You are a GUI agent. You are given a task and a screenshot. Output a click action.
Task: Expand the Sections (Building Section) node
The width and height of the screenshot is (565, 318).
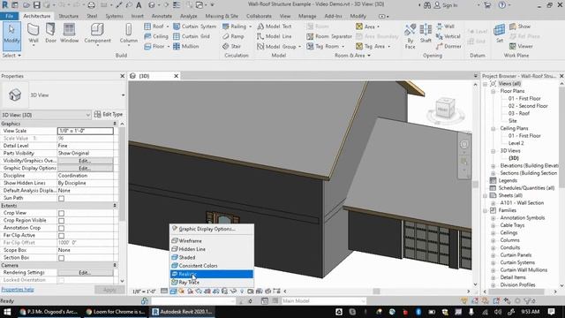click(x=493, y=173)
